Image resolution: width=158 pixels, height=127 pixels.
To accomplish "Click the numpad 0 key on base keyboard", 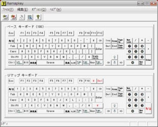I will pos(132,63).
